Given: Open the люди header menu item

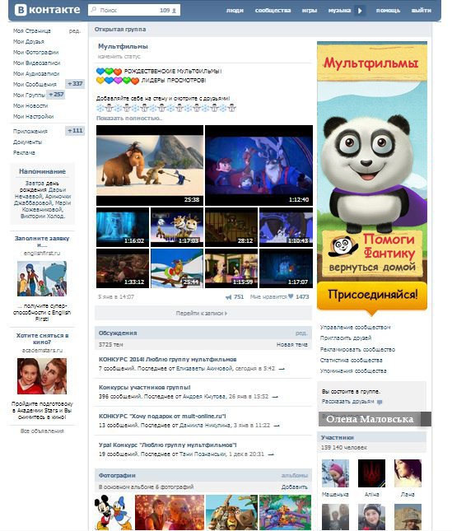Looking at the screenshot, I should coord(235,11).
